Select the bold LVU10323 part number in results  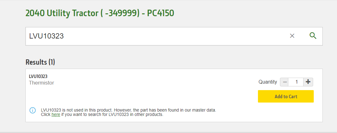pyautogui.click(x=38, y=76)
